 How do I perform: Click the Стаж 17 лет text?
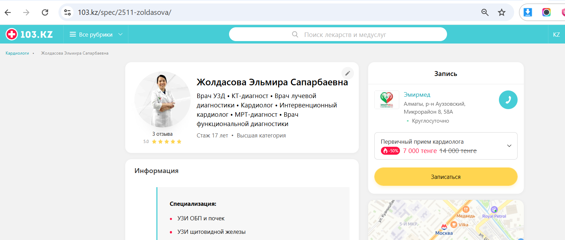pyautogui.click(x=212, y=136)
